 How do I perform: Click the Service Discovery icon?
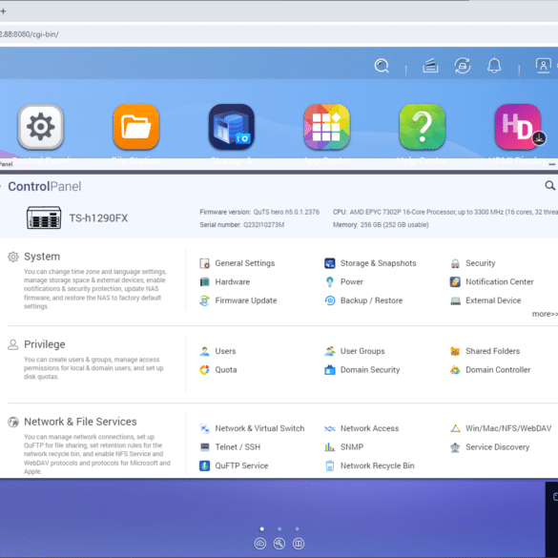(455, 447)
